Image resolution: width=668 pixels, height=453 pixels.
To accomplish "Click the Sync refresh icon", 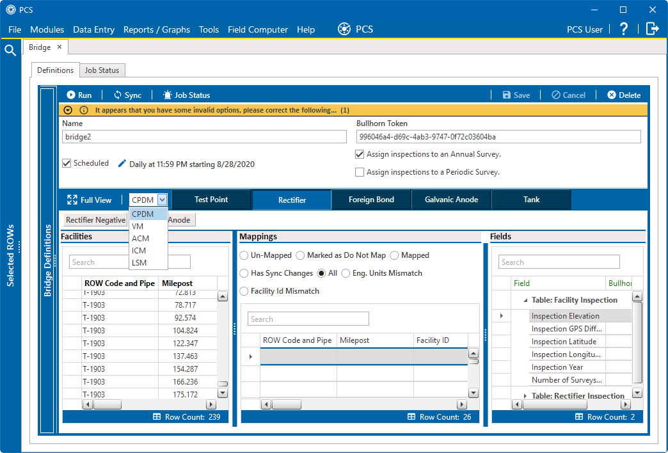I will (x=118, y=95).
